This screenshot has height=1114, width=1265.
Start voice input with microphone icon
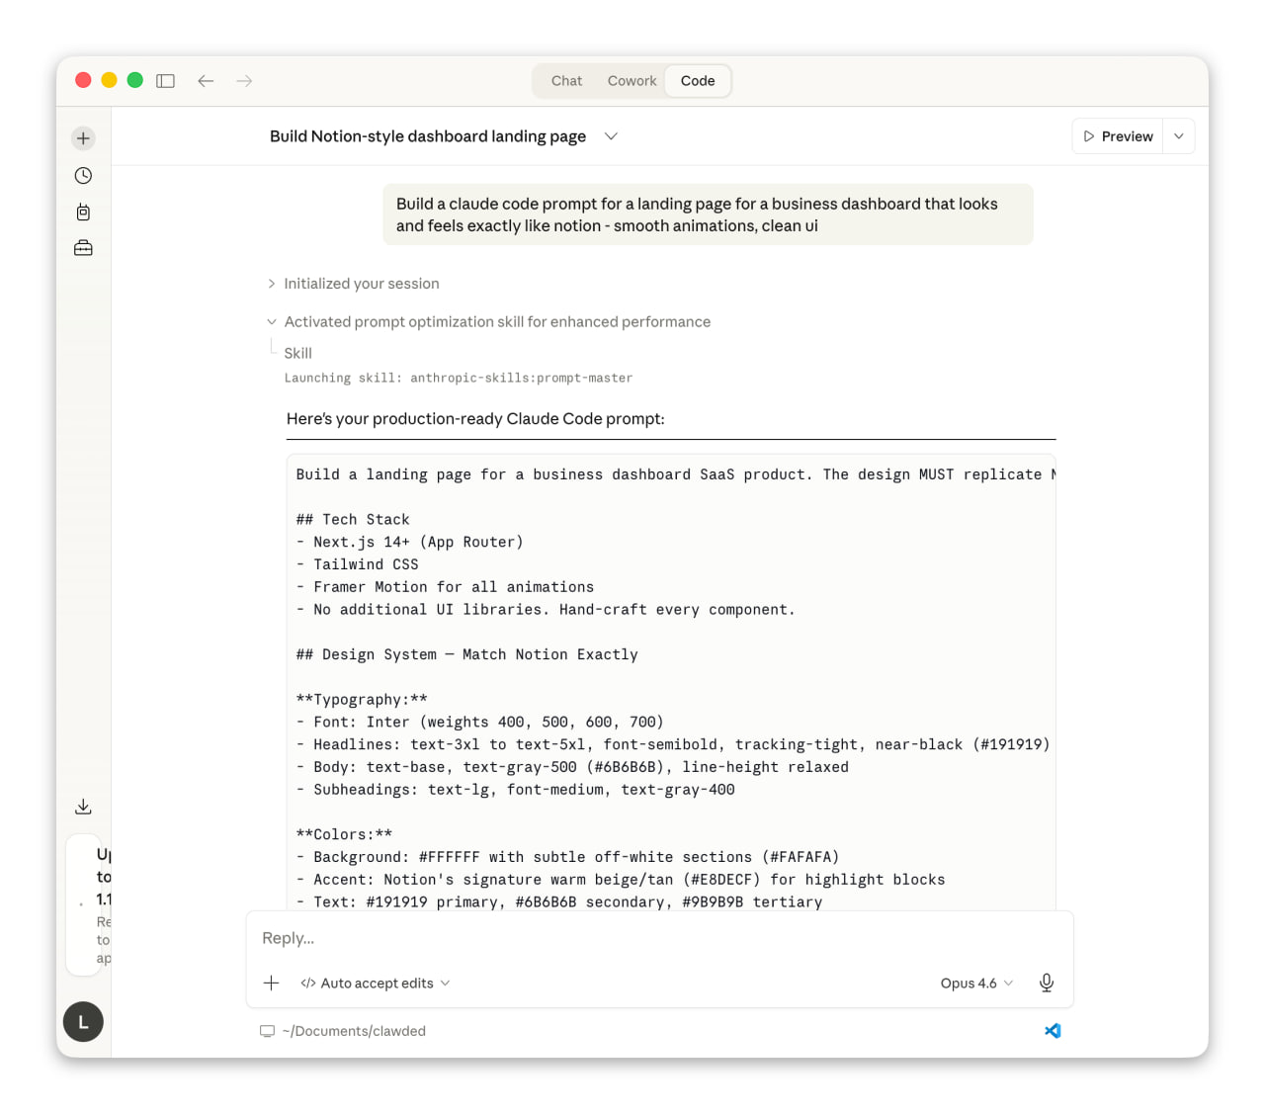tap(1046, 983)
